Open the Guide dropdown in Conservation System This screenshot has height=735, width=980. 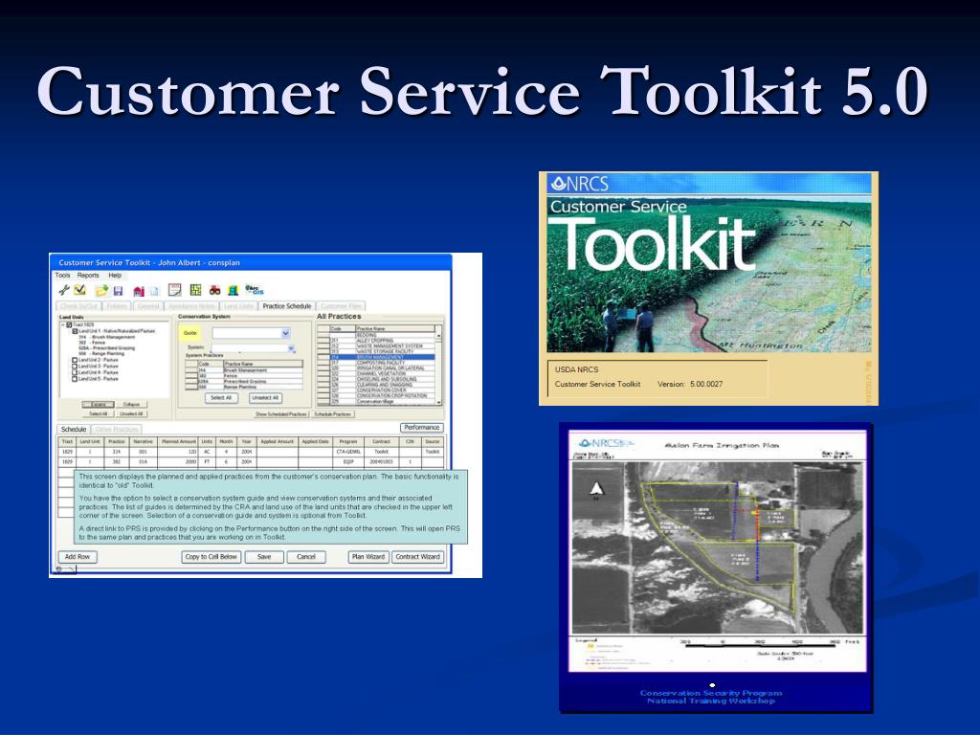(285, 333)
